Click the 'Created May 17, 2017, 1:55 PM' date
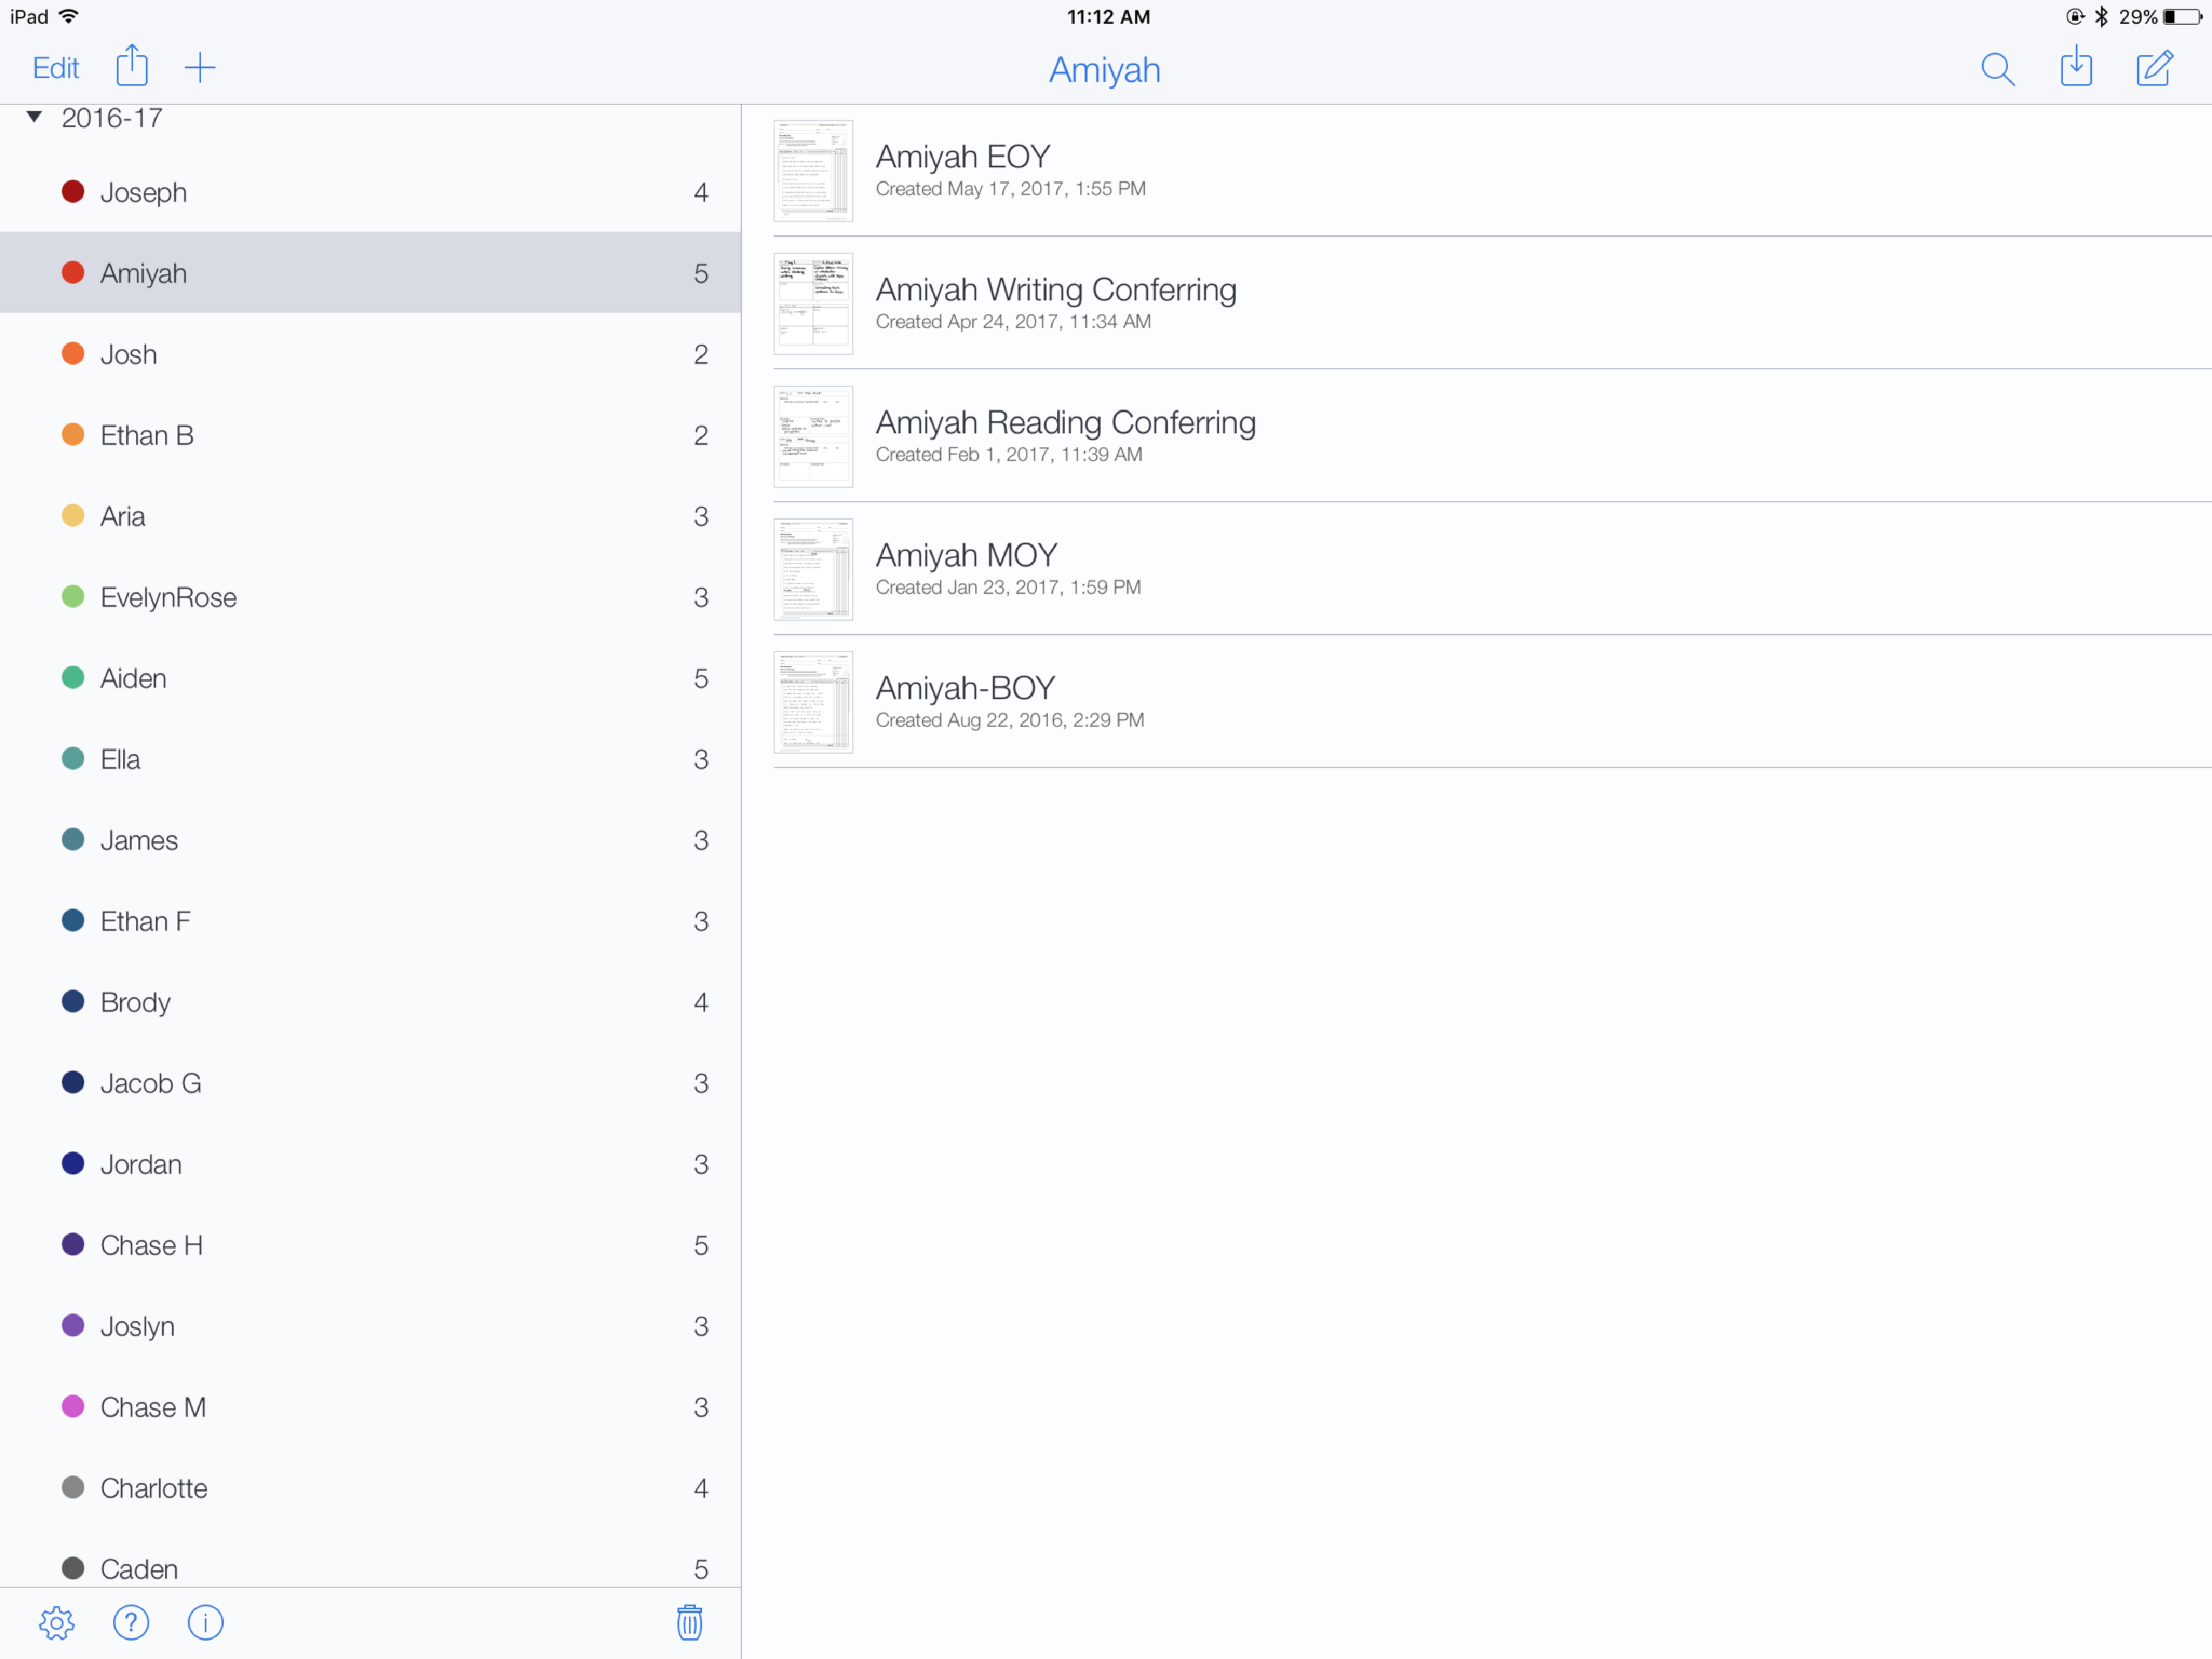Screen dimensions: 2212x1659 tap(1011, 189)
